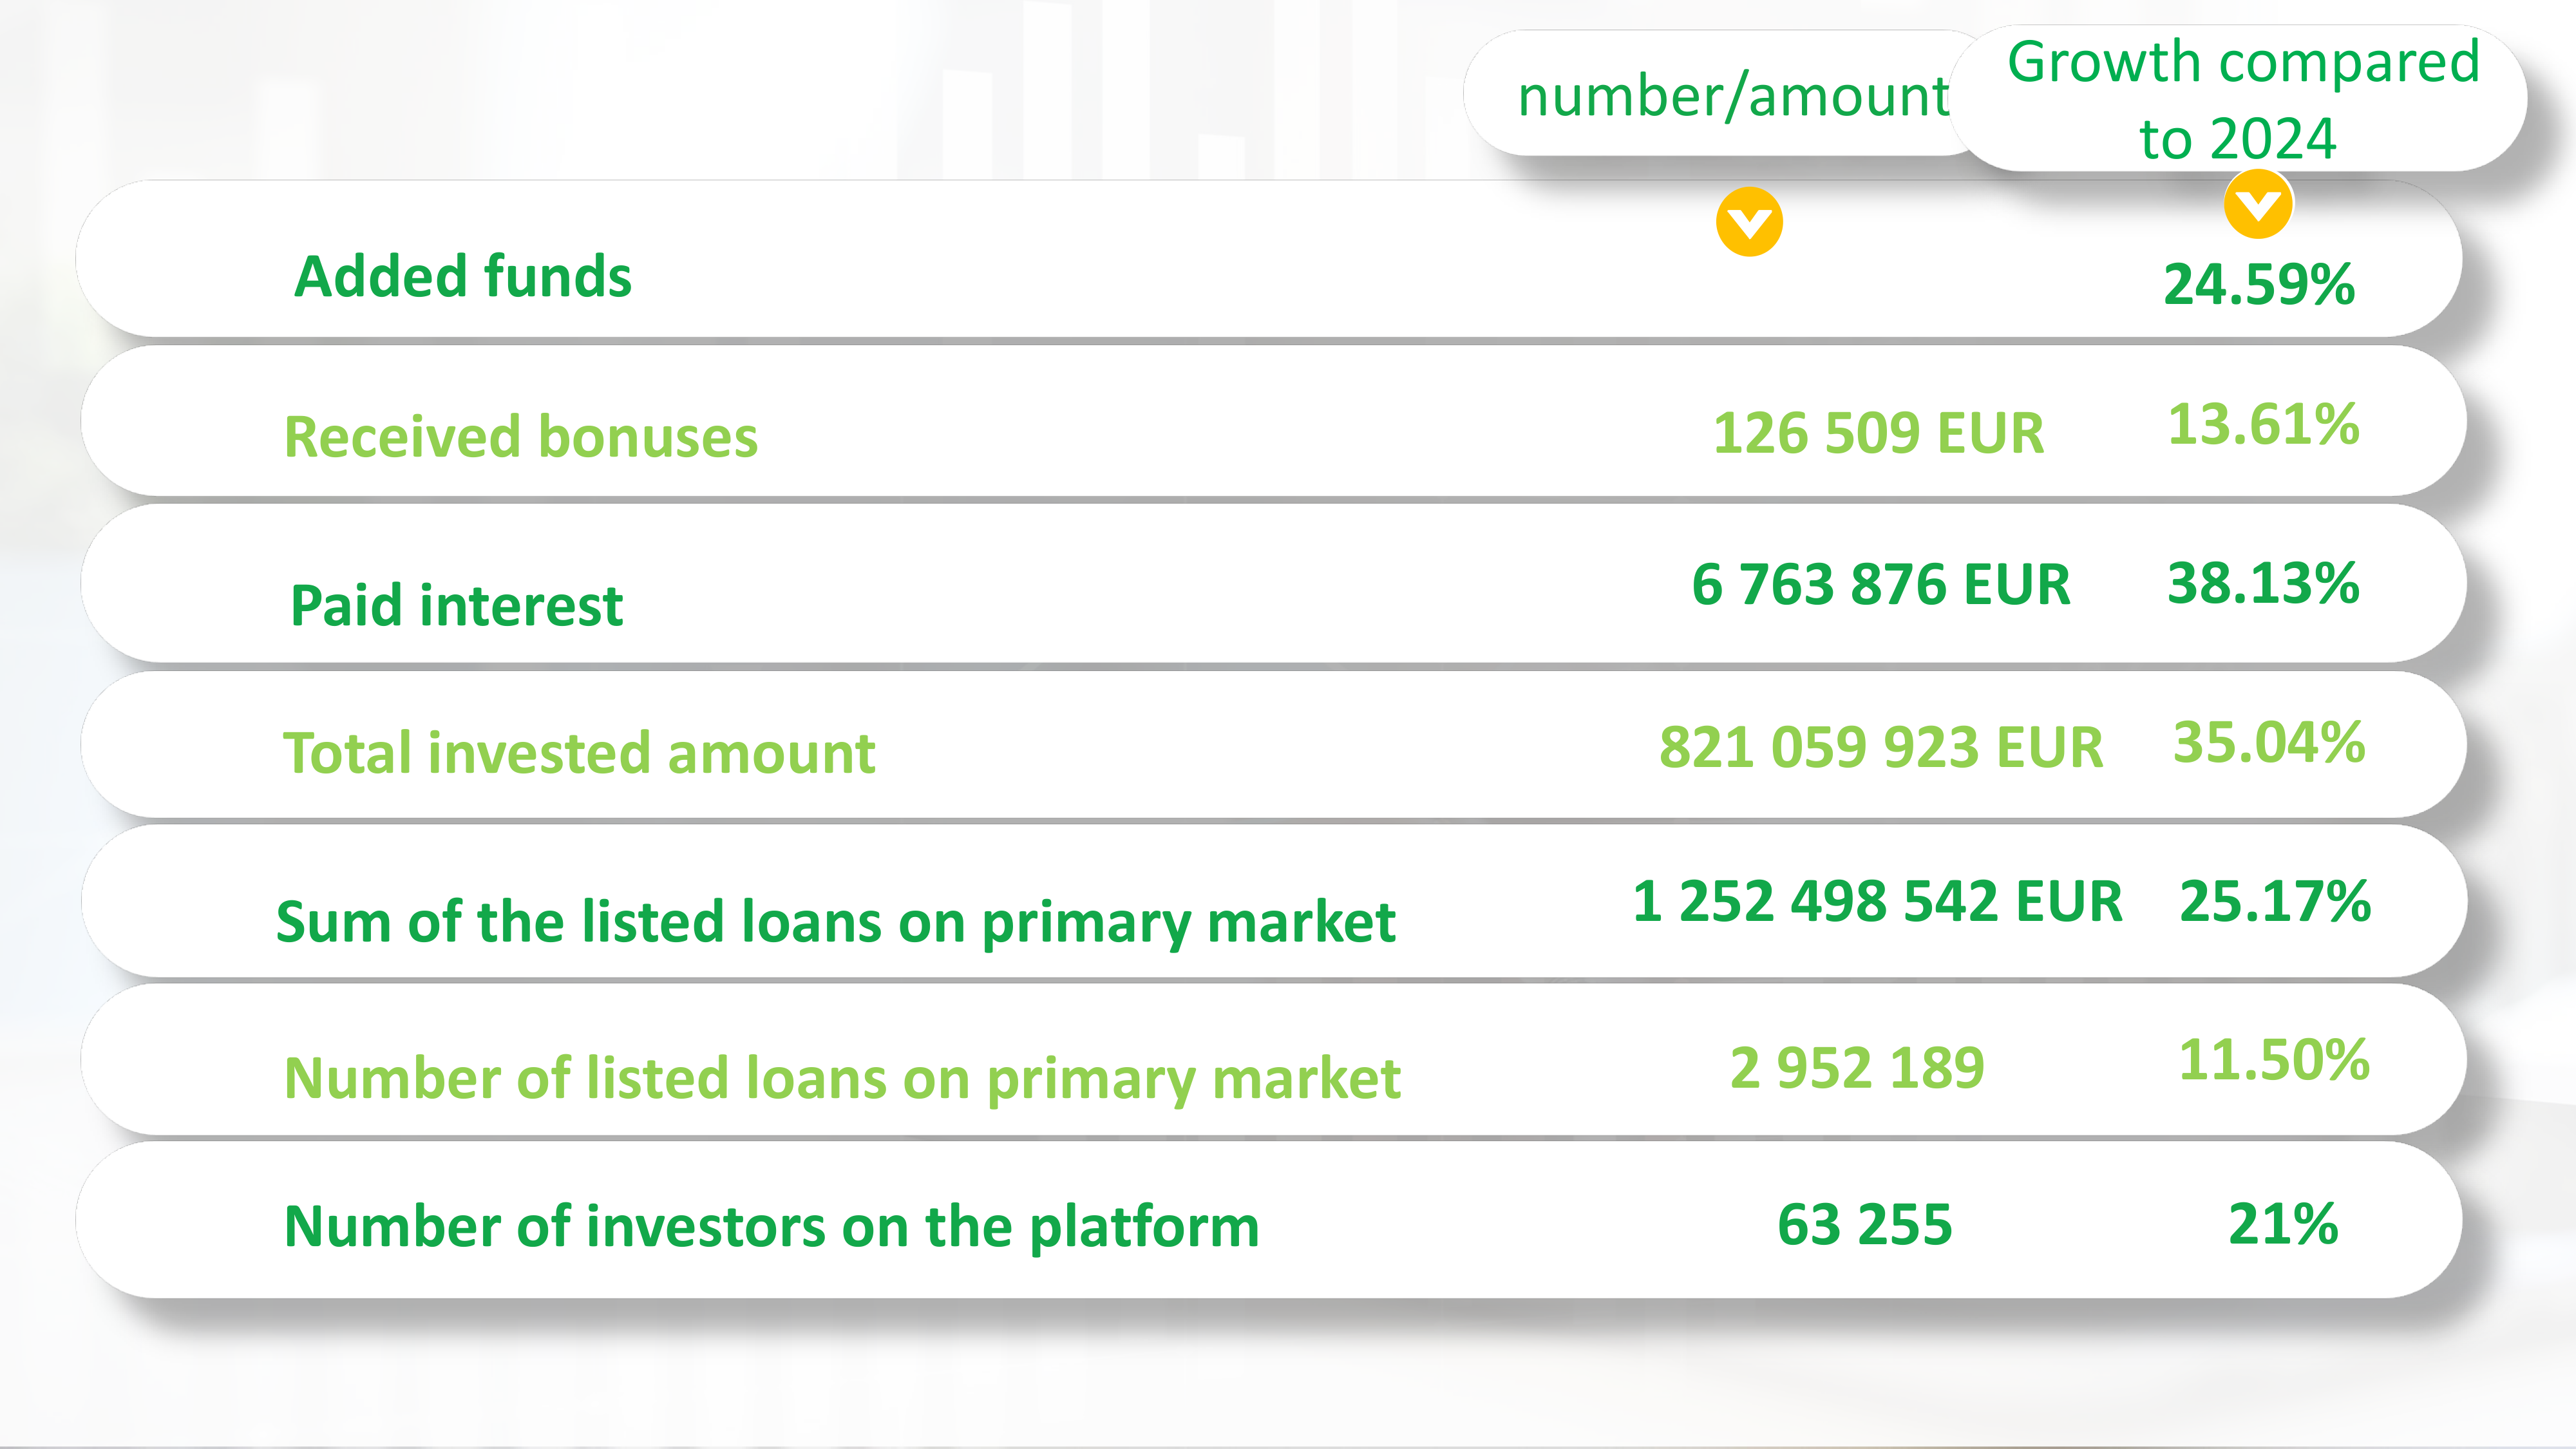Click the 126 509 EUR amount
Screen dimensions: 2576x1449
point(1878,433)
